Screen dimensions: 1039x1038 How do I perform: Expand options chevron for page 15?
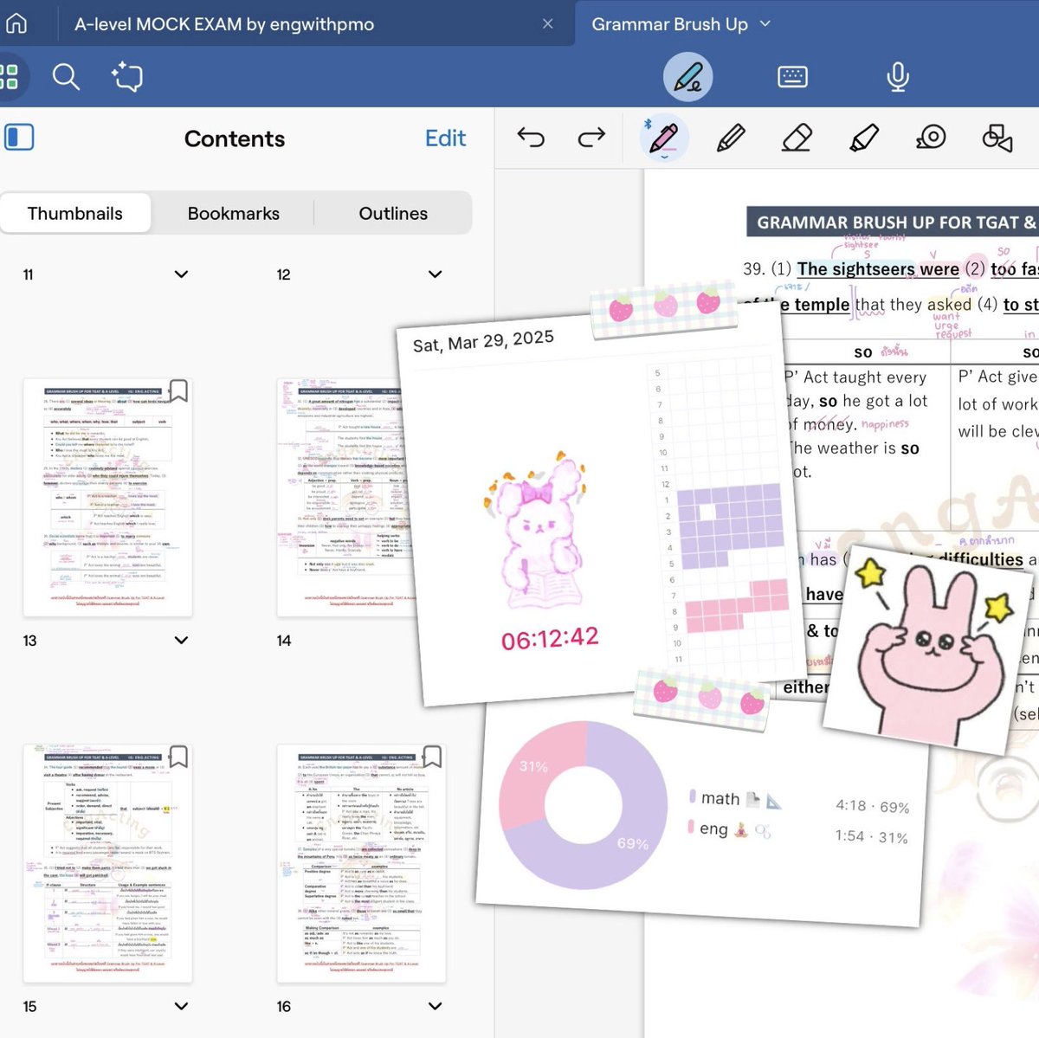click(x=181, y=1006)
